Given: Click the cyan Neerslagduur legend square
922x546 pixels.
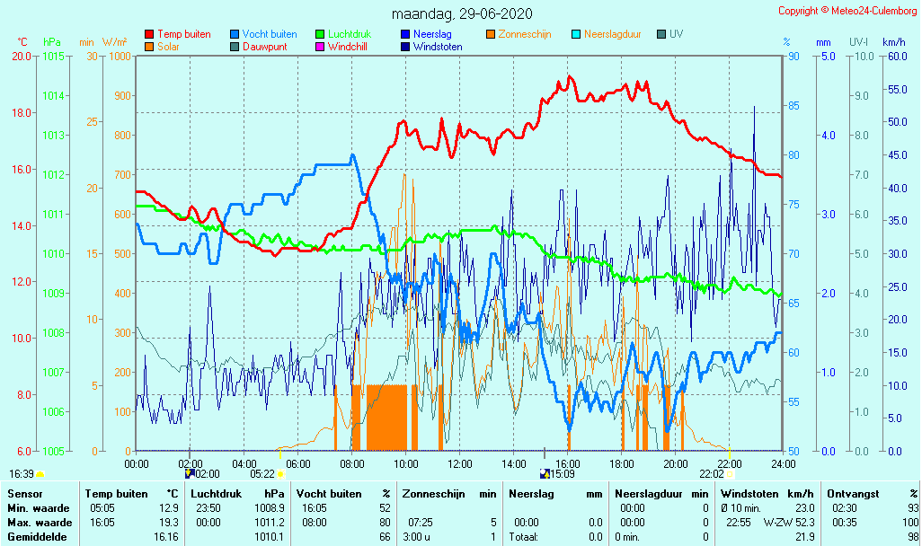Looking at the screenshot, I should click(x=576, y=34).
